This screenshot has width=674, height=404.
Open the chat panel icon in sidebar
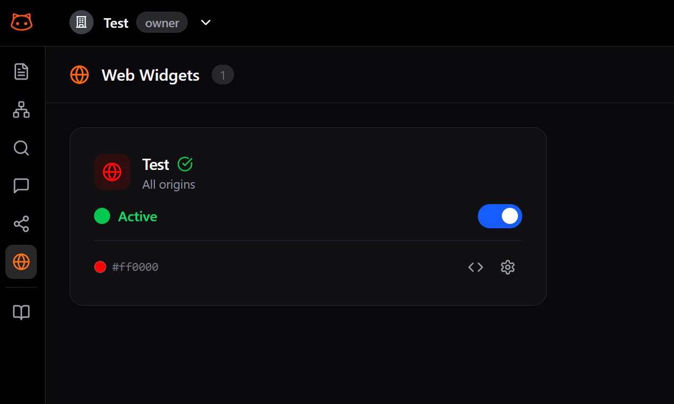tap(21, 186)
